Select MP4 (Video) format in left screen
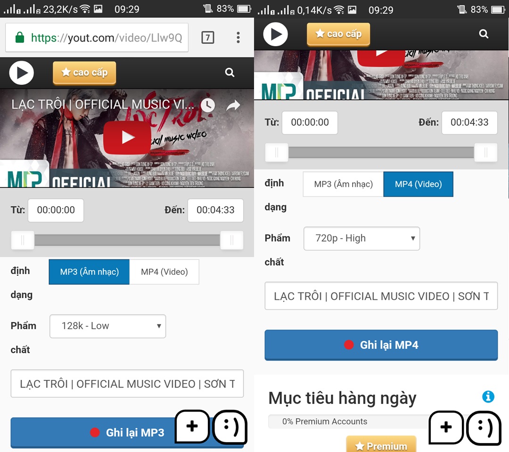 pos(164,272)
